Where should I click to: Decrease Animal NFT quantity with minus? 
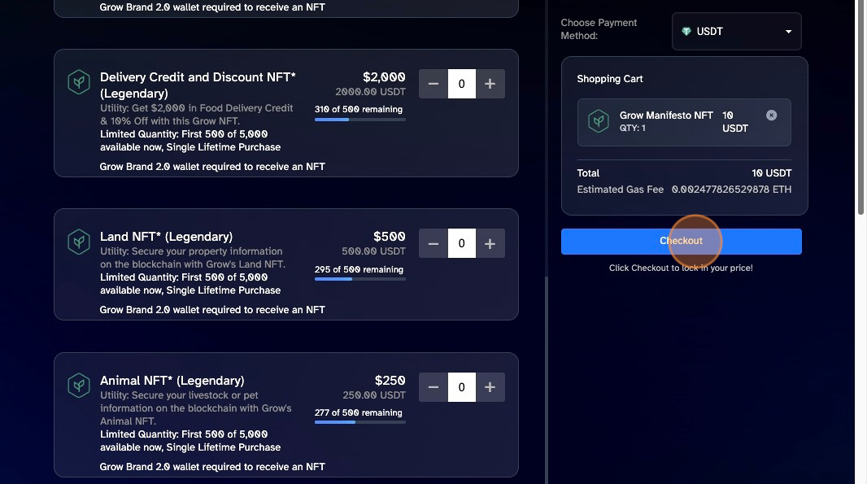tap(433, 387)
